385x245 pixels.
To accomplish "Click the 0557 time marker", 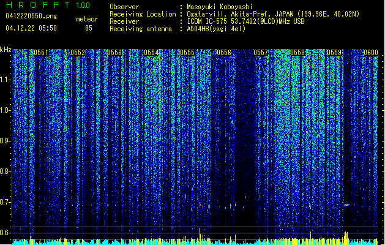I will pos(261,53).
